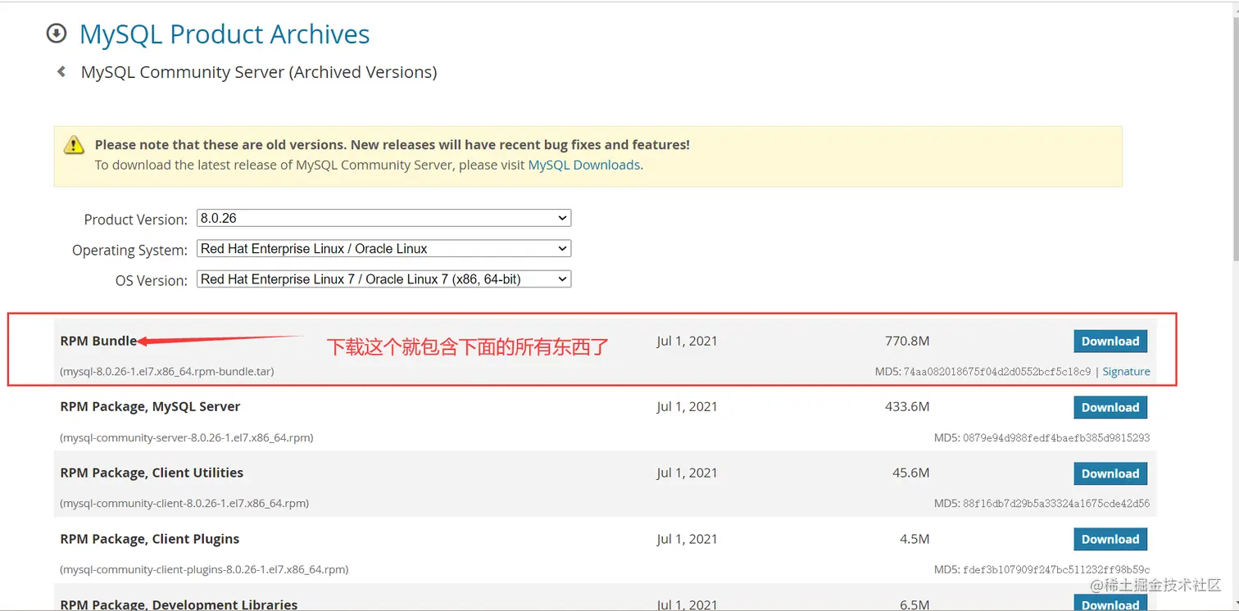Click the old versions warning notice text
Image resolution: width=1239 pixels, height=611 pixels.
coord(393,145)
